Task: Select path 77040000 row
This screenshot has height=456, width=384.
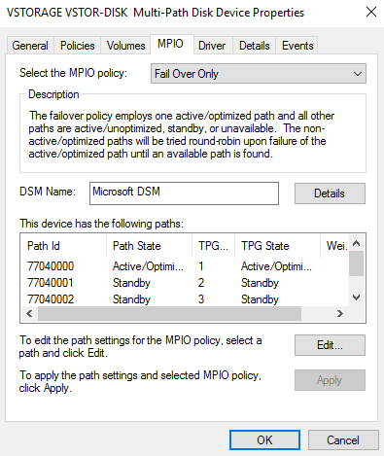Action: pos(185,266)
